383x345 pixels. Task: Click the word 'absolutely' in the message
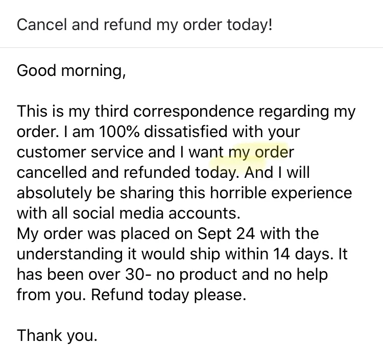pyautogui.click(x=54, y=193)
